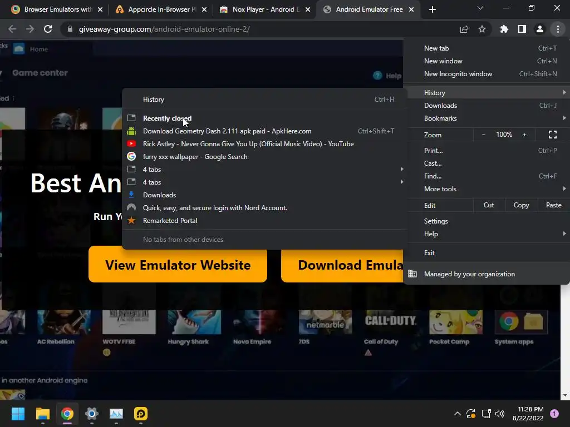Choose Find... in the Chrome menu
The height and width of the screenshot is (427, 570).
tap(487, 176)
